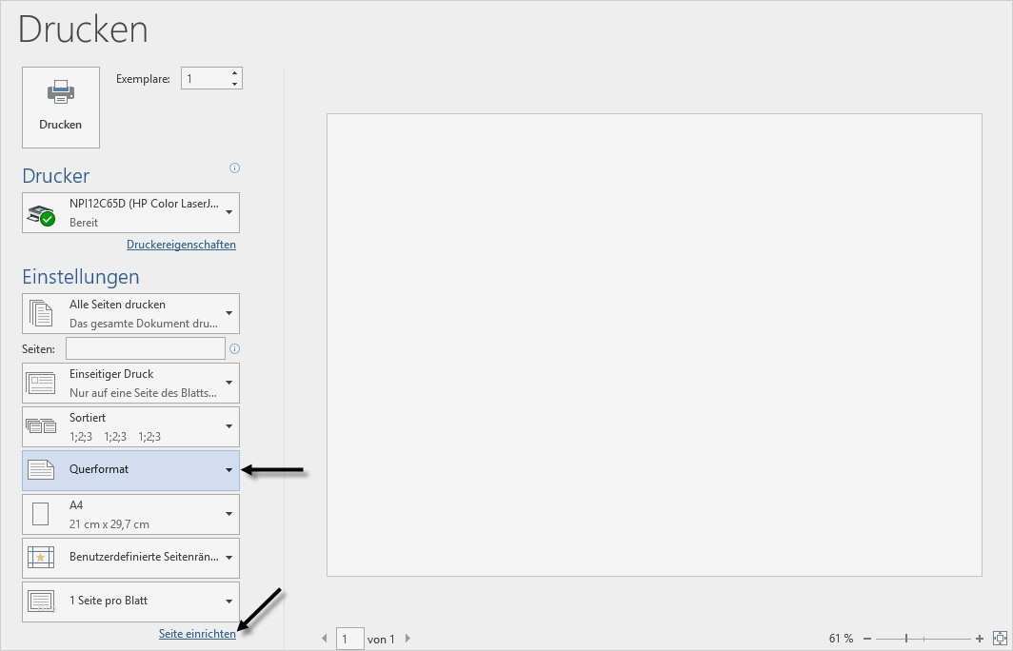The width and height of the screenshot is (1013, 651).
Task: Click the custom margins star icon
Action: pos(41,557)
